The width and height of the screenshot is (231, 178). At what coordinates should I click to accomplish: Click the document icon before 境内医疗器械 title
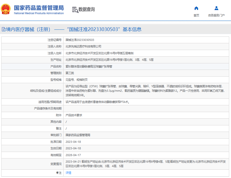(4, 29)
